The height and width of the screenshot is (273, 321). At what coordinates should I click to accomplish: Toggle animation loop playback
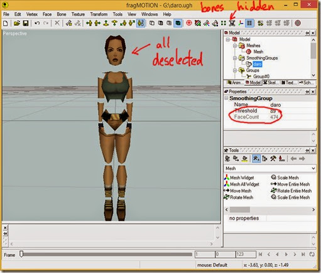[312, 254]
